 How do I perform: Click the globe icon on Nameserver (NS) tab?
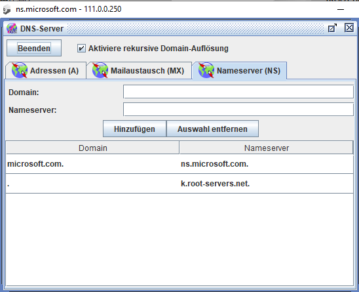pos(206,70)
